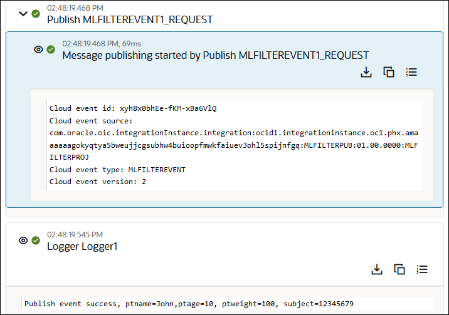Click green success check for Message publishing
The height and width of the screenshot is (315, 449).
(x=51, y=49)
